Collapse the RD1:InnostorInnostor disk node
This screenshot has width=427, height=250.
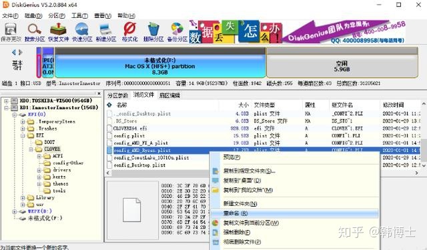click(6, 108)
